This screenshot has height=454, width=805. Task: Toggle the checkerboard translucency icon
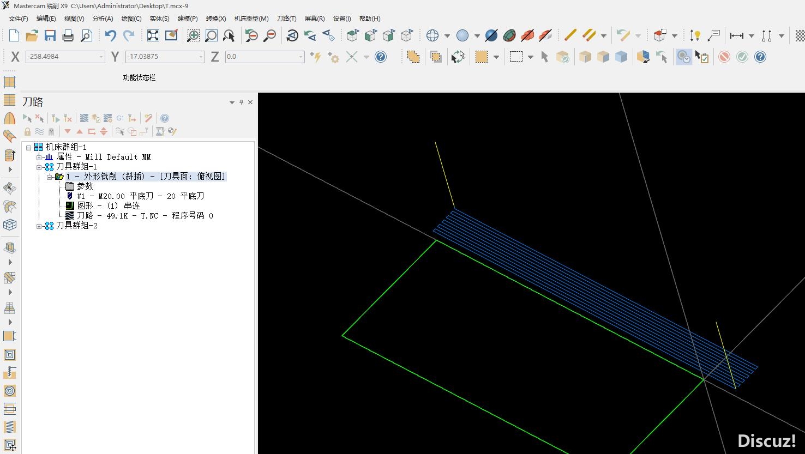800,35
